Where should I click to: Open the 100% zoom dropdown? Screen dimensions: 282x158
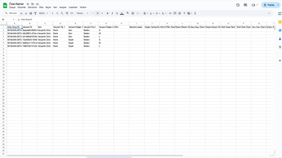pos(43,13)
